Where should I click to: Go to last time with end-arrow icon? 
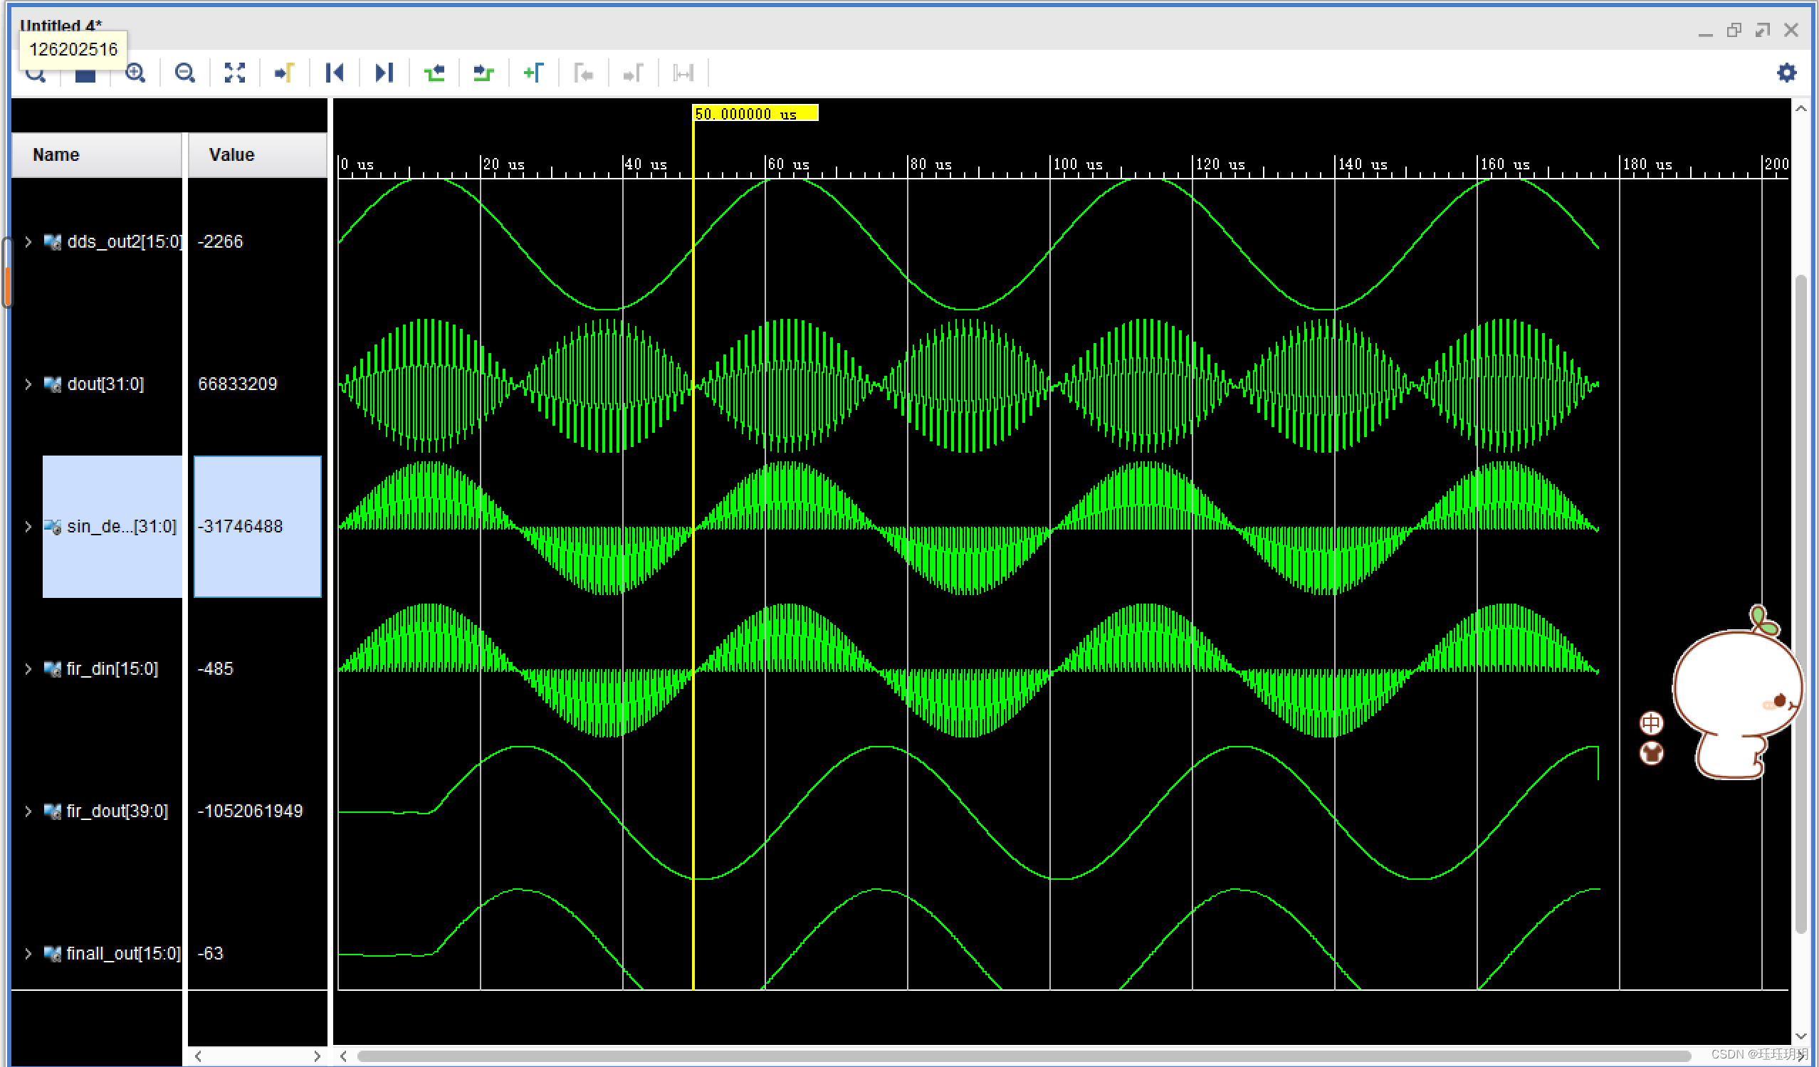pyautogui.click(x=384, y=73)
